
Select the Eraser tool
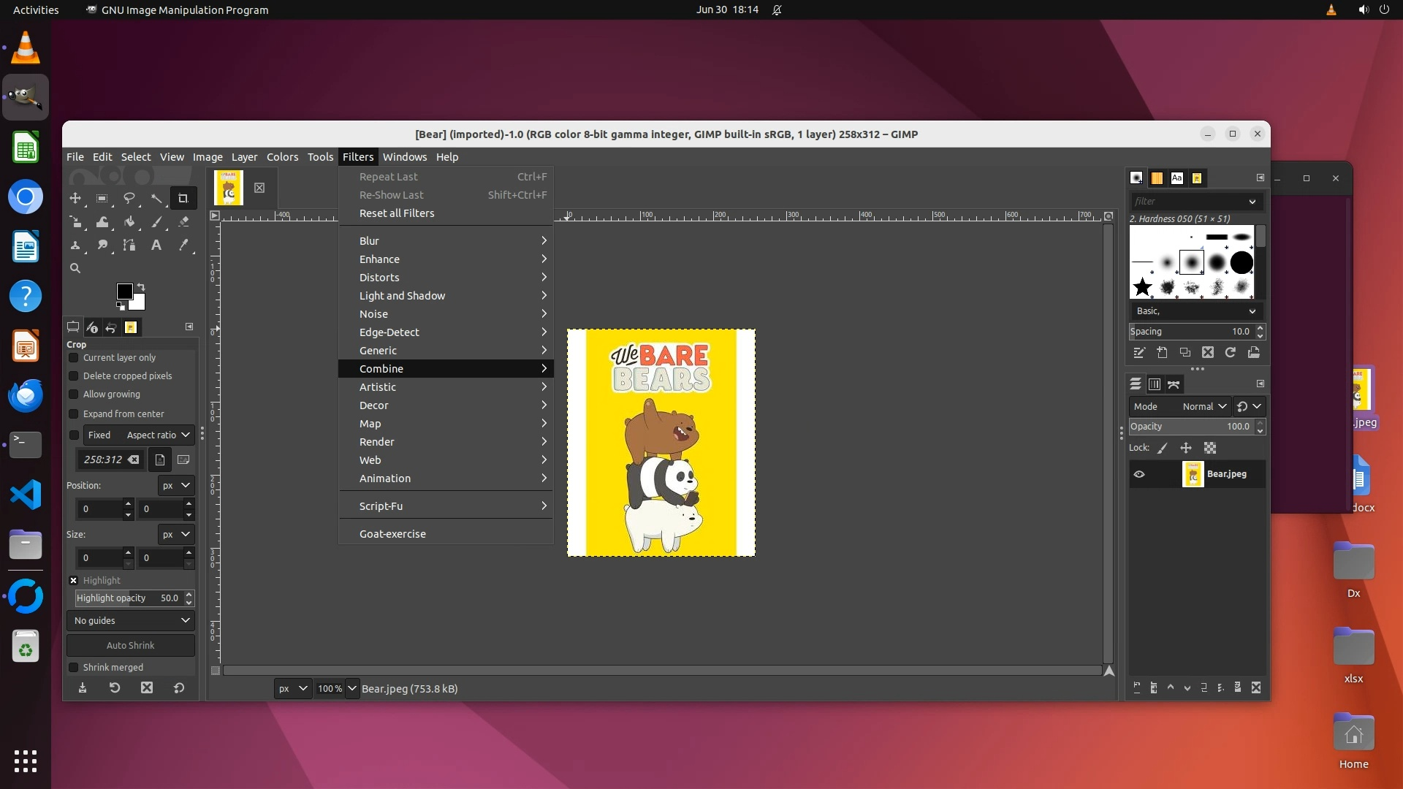pos(183,221)
